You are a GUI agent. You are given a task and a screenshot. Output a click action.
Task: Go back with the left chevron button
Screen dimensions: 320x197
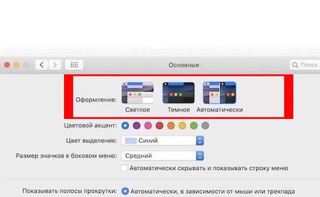[42, 65]
